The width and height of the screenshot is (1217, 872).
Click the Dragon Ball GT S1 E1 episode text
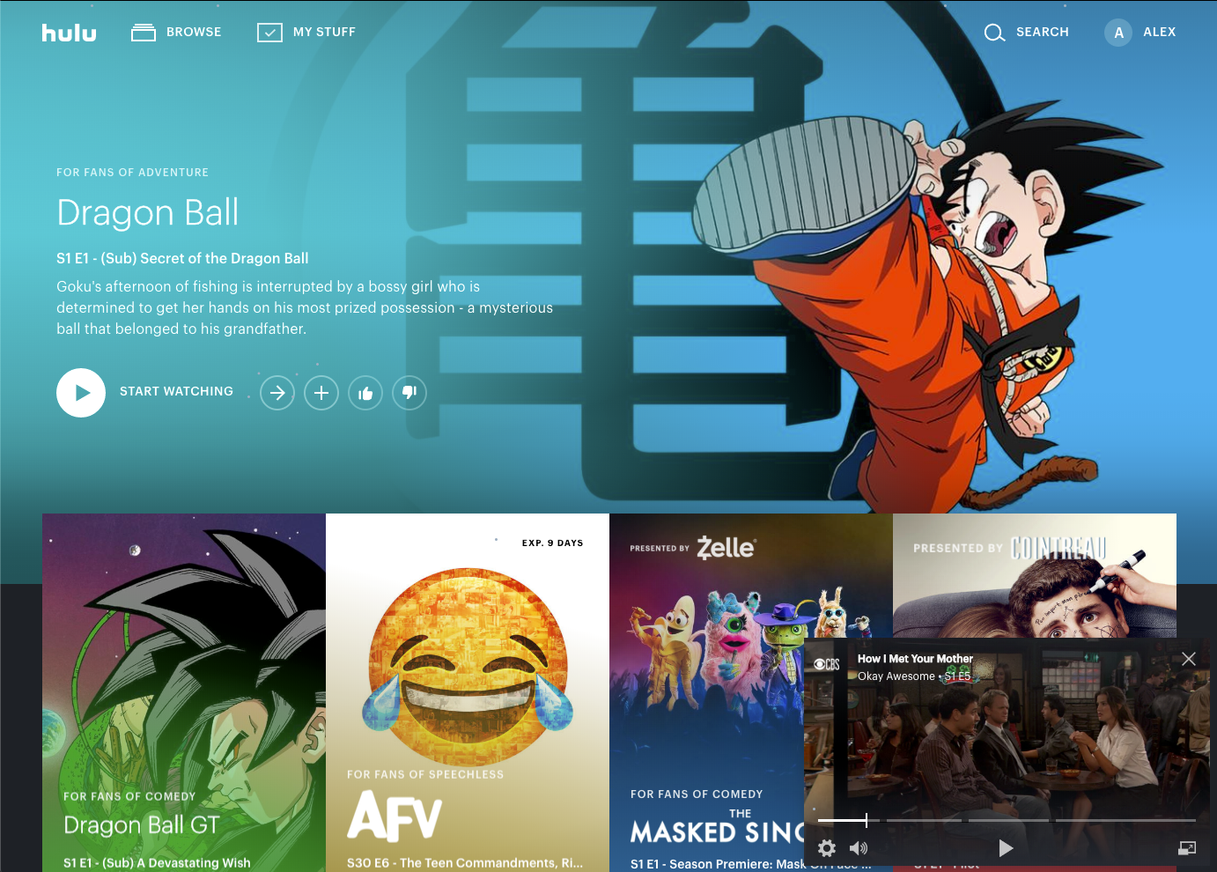[157, 863]
